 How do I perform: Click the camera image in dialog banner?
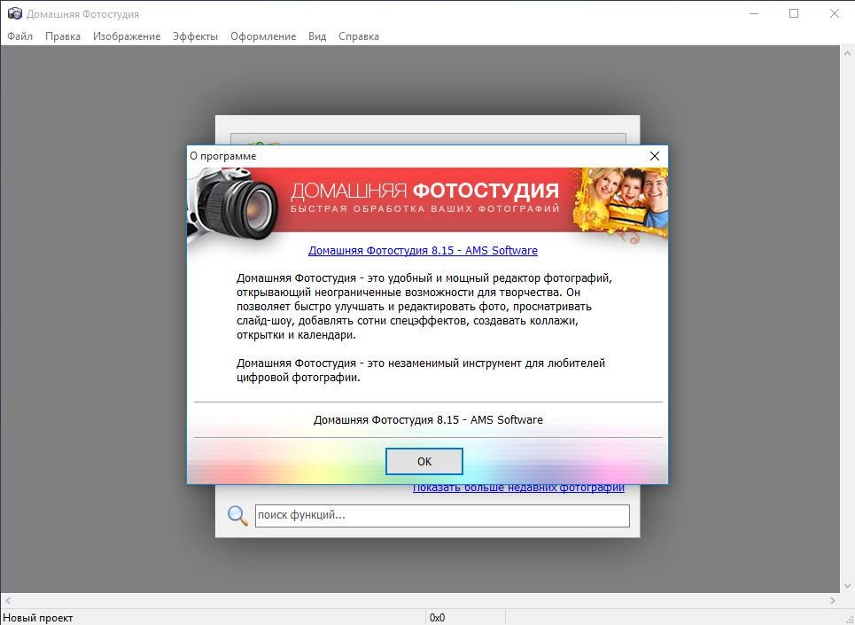[x=233, y=205]
